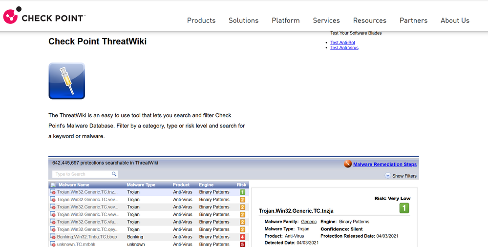Click the icon left of Malware Name header

53,185
